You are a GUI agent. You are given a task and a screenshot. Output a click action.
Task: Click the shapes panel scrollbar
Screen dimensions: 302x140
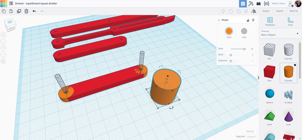(300, 61)
